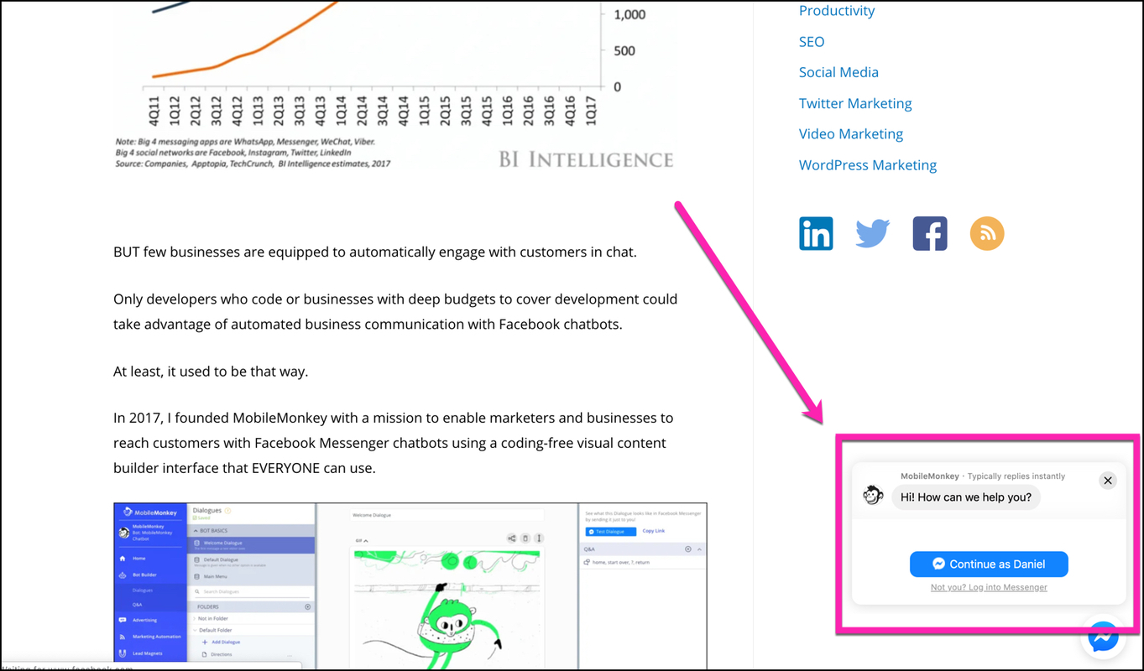Click 'Not you? Log into Messenger' link
This screenshot has height=671, width=1144.
[988, 587]
